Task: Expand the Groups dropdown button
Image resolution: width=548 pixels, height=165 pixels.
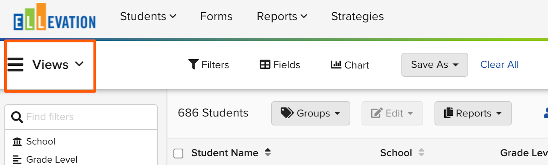Action: click(311, 113)
